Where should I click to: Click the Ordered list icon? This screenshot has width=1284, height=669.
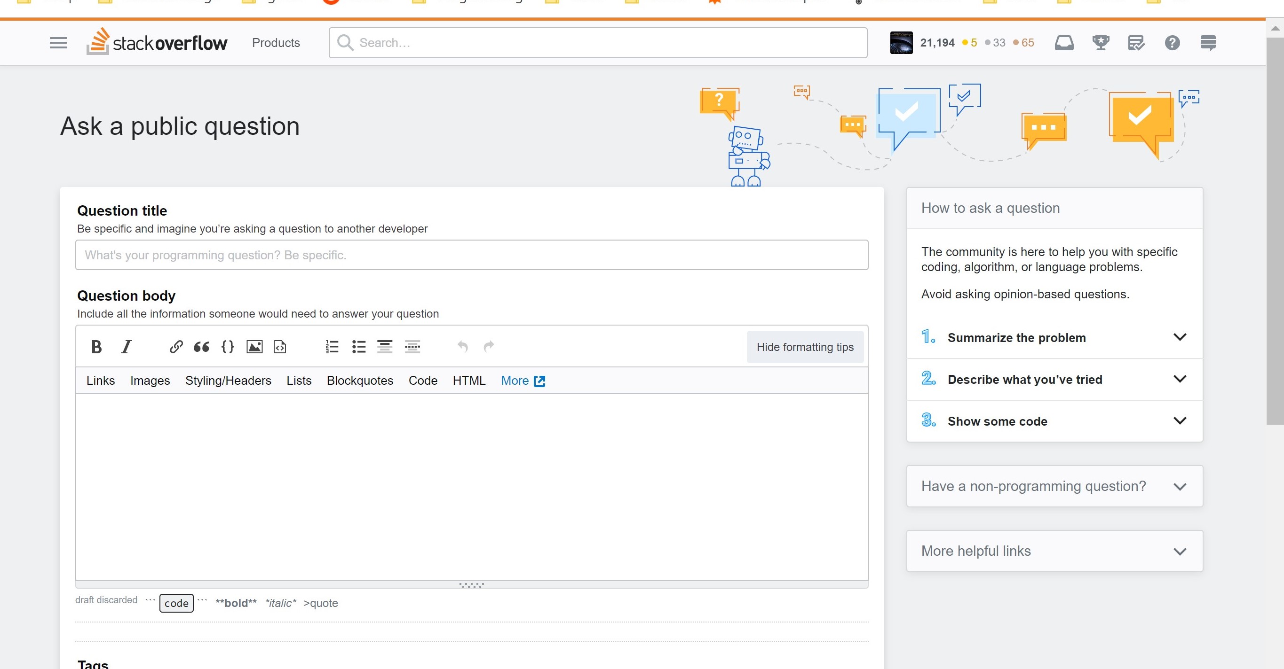tap(331, 346)
